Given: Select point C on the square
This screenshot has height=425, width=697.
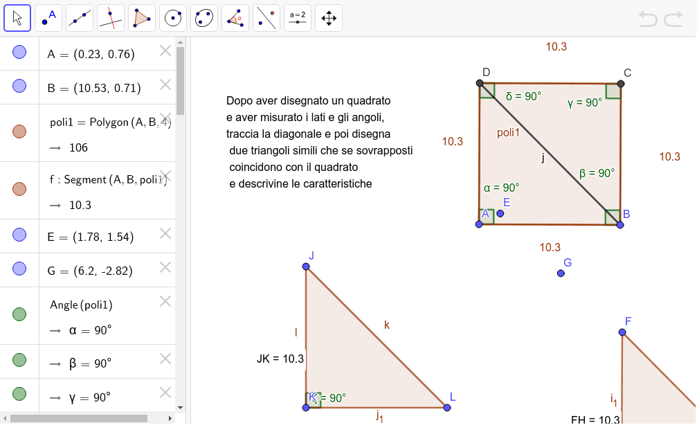Looking at the screenshot, I should point(621,84).
